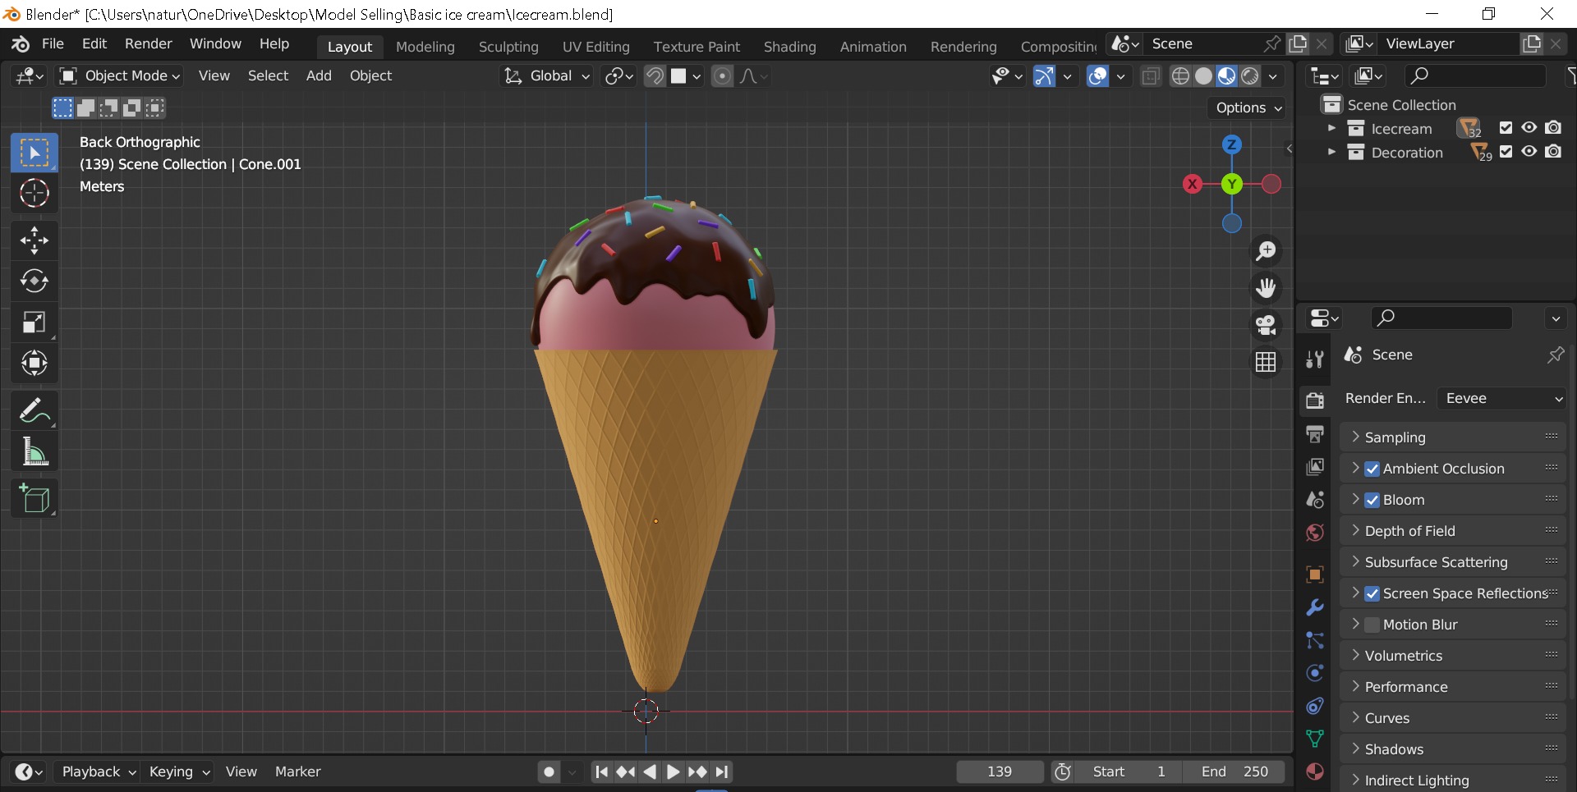Switch to Modeling workspace tab
This screenshot has height=792, width=1577.
(425, 47)
